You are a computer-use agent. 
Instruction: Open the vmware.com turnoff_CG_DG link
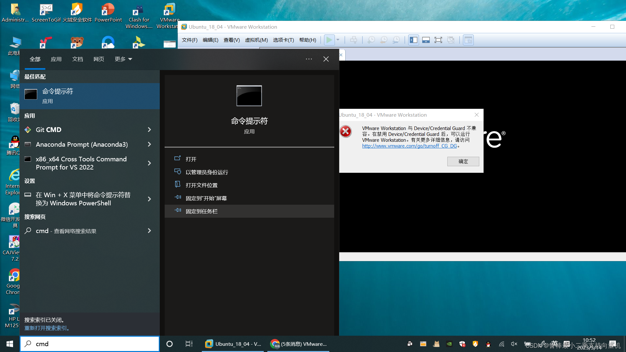[410, 146]
